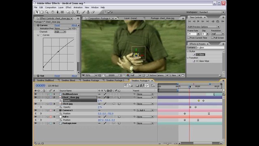This screenshot has height=146, width=259.
Task: Enable the From Current Time checkbox
Action: [x=188, y=38]
